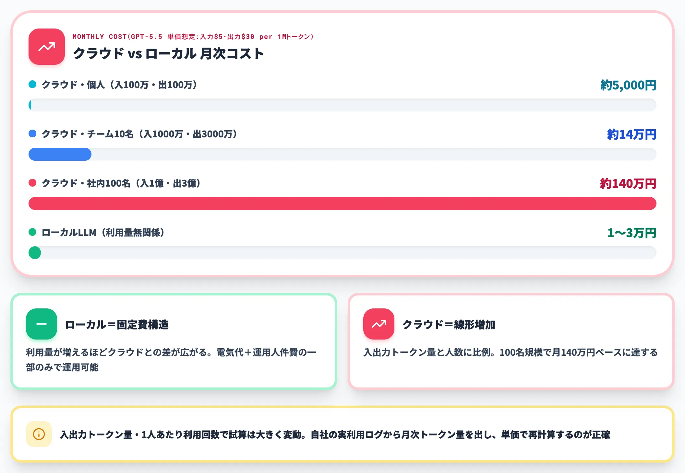
Task: Click the green ローカルLLM cost bar
Action: 35,253
